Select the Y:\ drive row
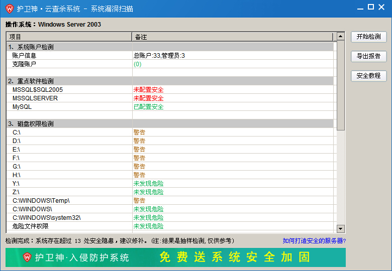This screenshot has height=271, width=392. click(170, 183)
